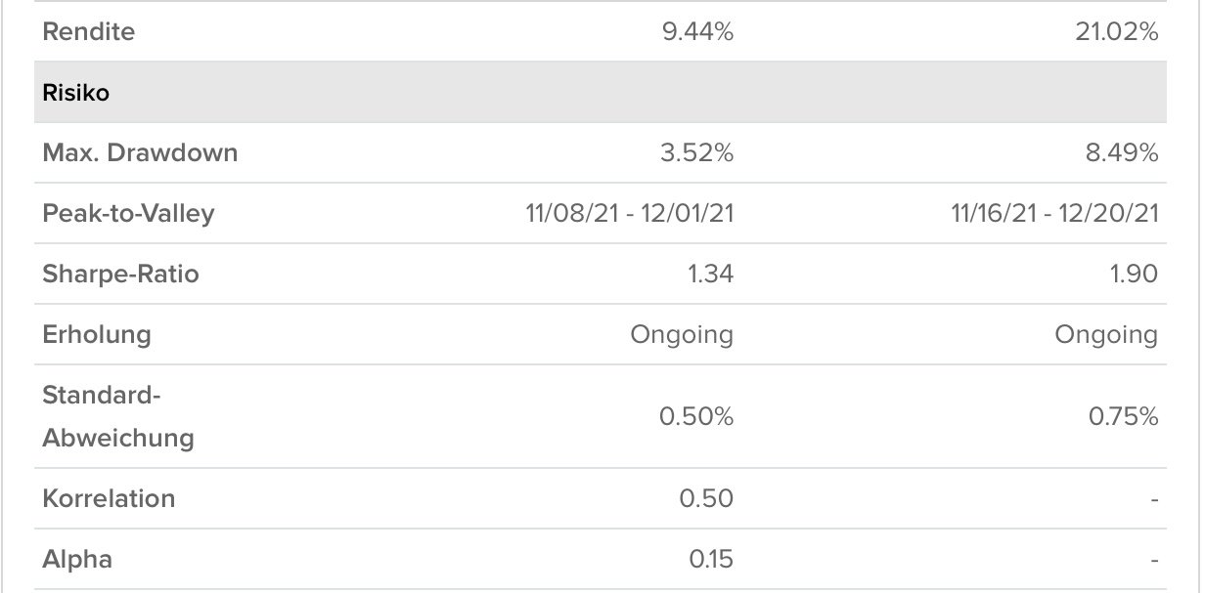Click the Alpha row label
Screen dimensions: 1205x593
[x=77, y=559]
